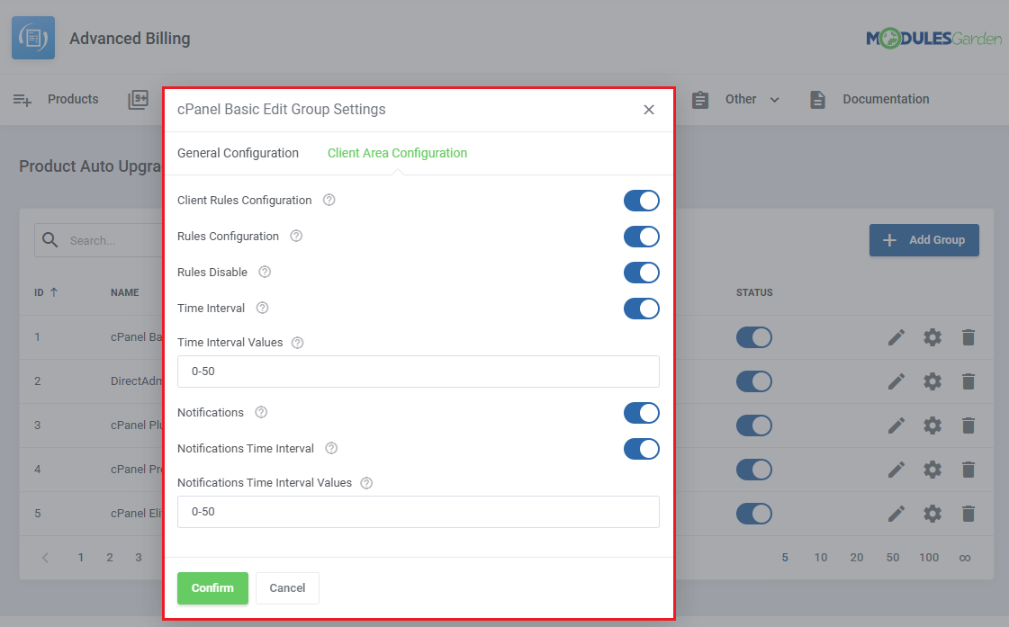
Task: Expand the Other dropdown menu
Action: tap(775, 100)
